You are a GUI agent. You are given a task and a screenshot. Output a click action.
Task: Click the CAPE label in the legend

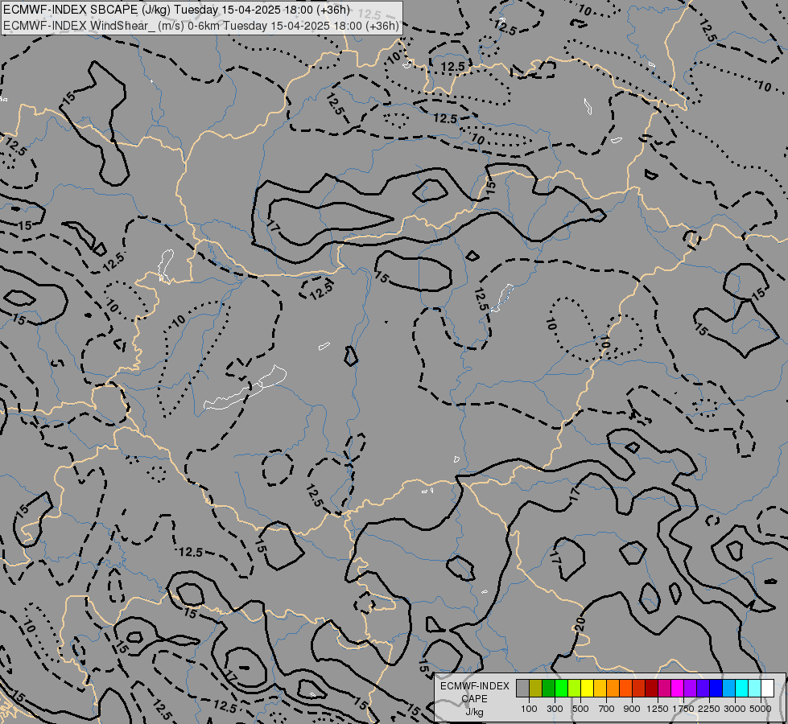[x=474, y=699]
